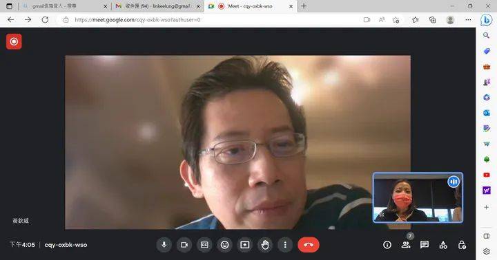This screenshot has height=260, width=497.
Task: Click the audio indicator on self-view tile
Action: tap(454, 182)
